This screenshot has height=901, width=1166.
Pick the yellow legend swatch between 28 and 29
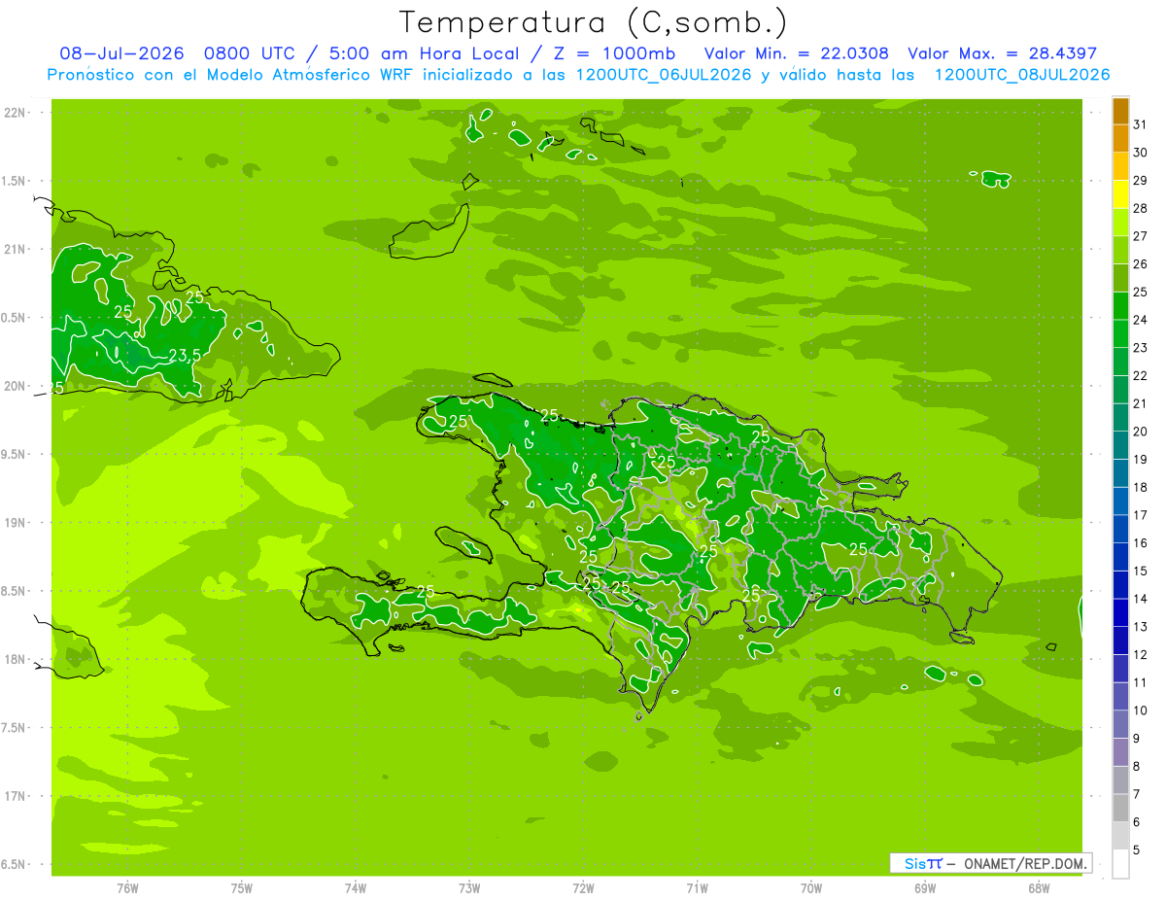tap(1120, 194)
